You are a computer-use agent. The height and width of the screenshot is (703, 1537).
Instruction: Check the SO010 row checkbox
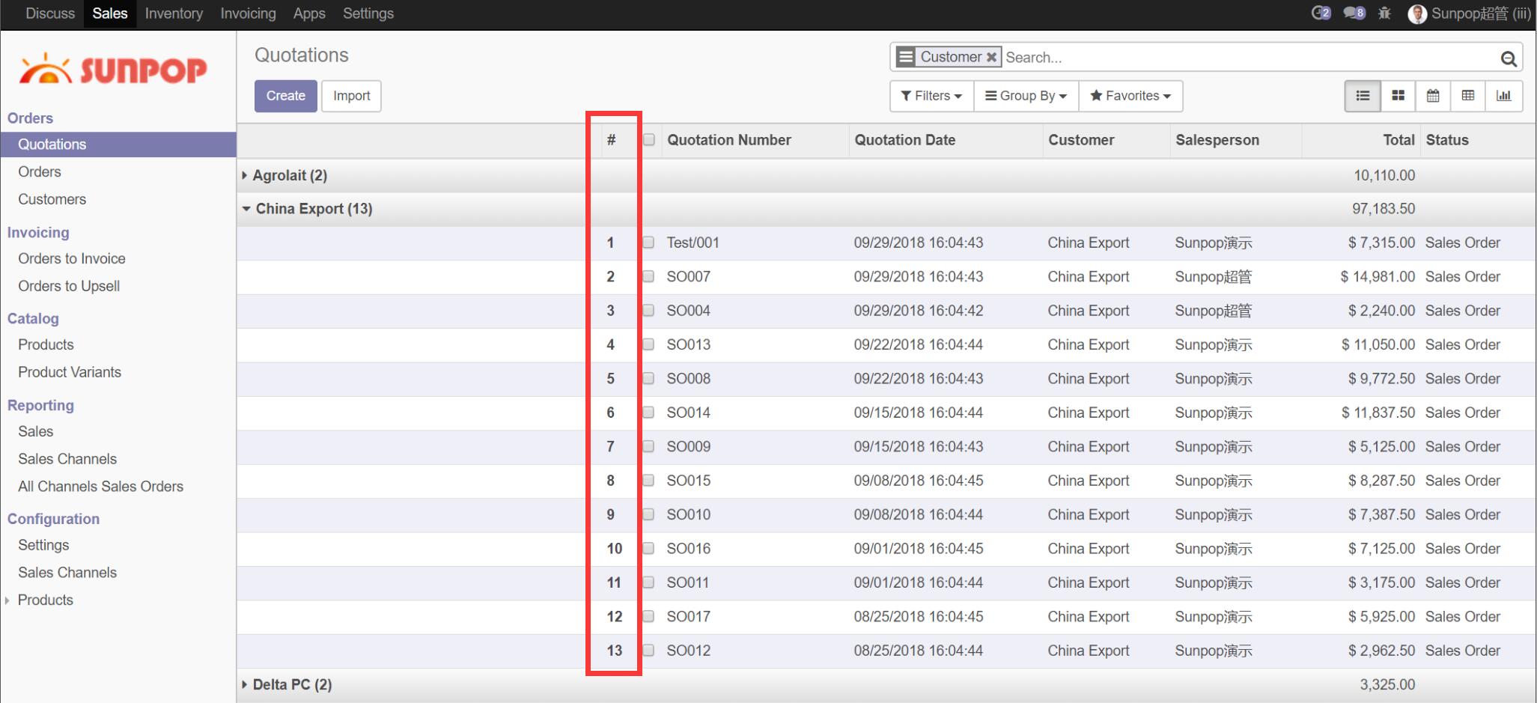point(649,514)
